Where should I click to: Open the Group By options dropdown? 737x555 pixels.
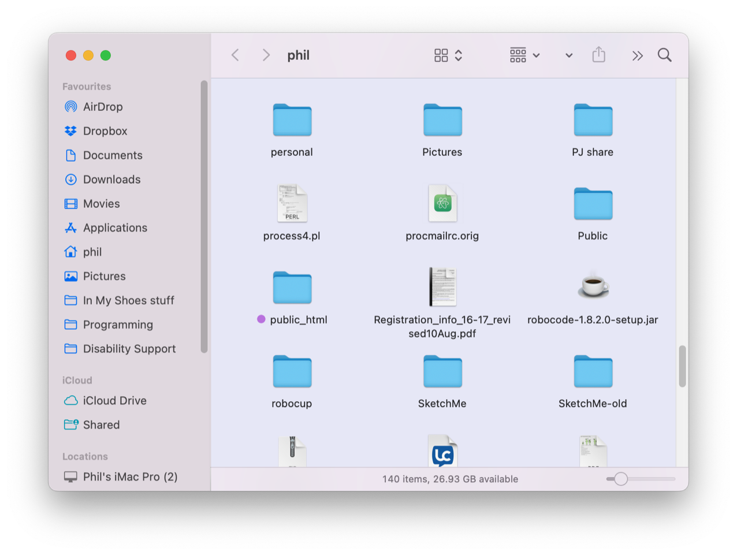524,55
